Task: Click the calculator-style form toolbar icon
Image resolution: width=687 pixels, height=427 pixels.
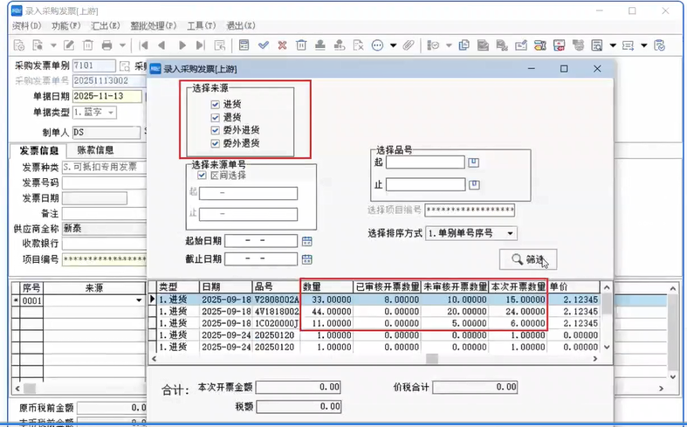Action: coord(244,45)
